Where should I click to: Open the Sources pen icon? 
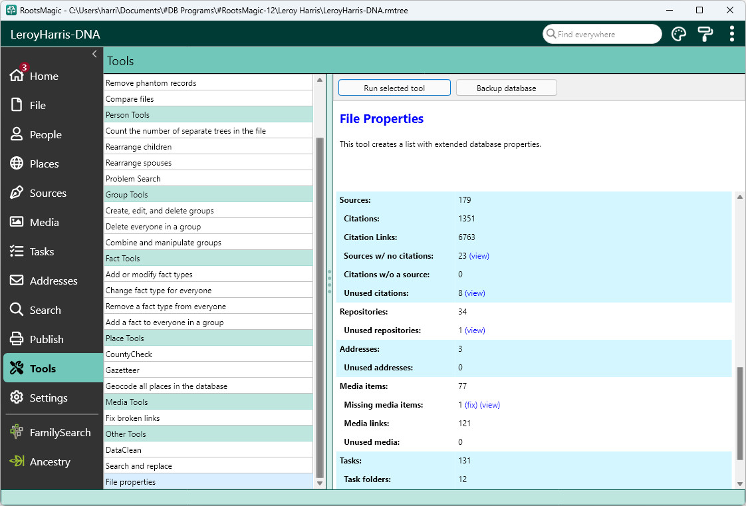17,193
